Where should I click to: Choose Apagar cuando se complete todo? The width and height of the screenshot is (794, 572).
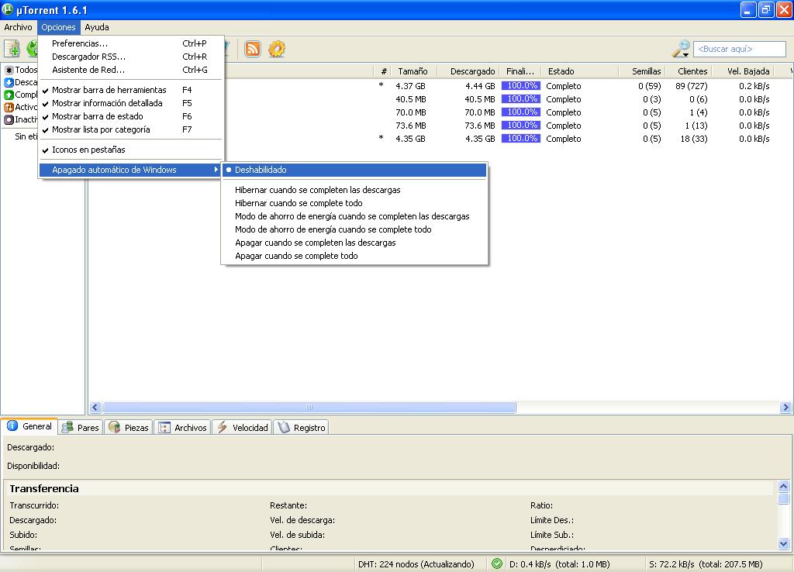click(x=354, y=256)
